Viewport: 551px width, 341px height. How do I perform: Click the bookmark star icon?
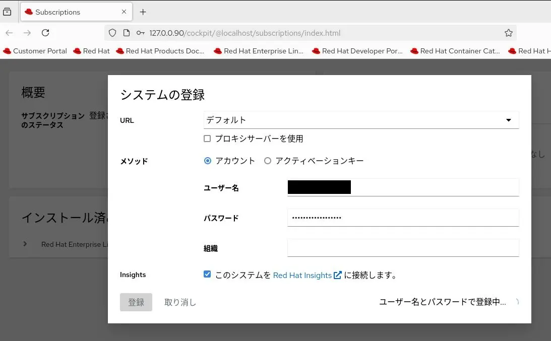tap(509, 32)
